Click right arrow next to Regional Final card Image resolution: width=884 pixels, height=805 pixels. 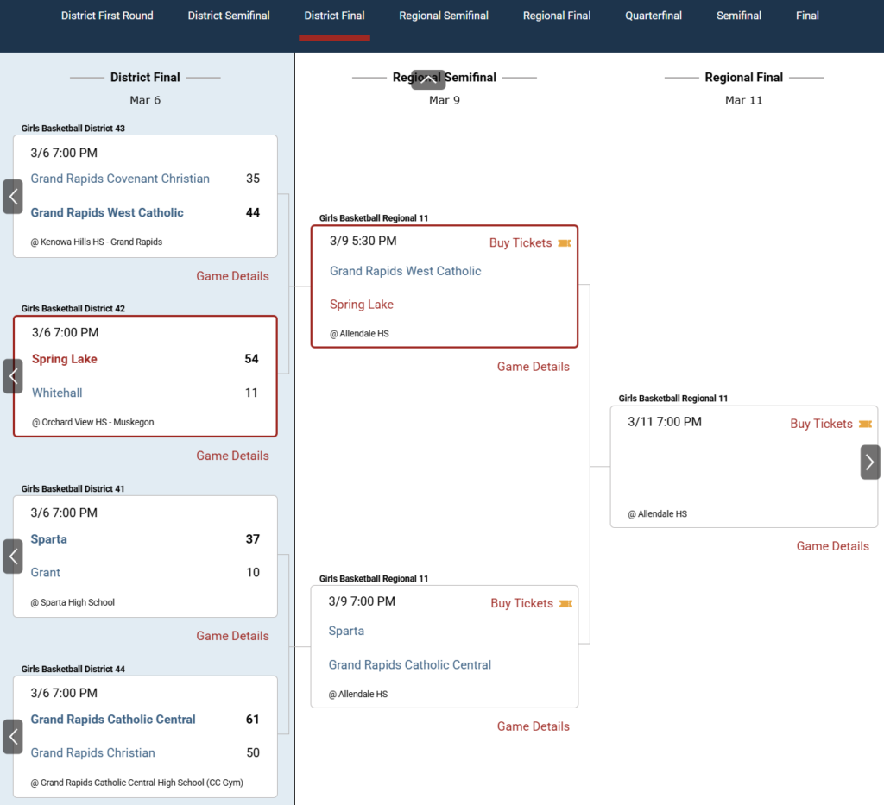pyautogui.click(x=869, y=462)
